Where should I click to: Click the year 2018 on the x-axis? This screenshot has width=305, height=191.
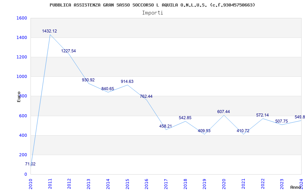185,184
